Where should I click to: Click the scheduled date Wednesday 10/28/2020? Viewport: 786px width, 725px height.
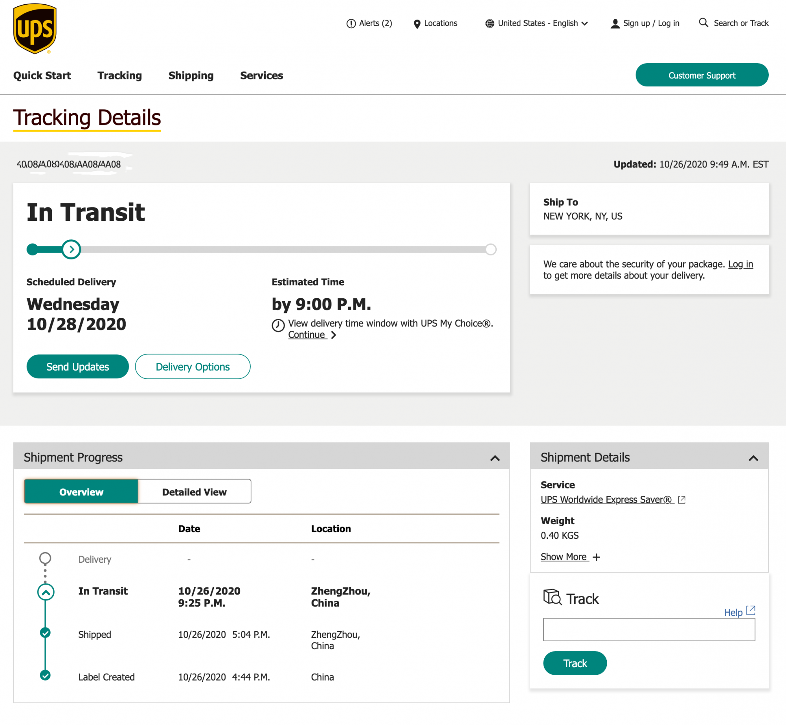click(76, 314)
